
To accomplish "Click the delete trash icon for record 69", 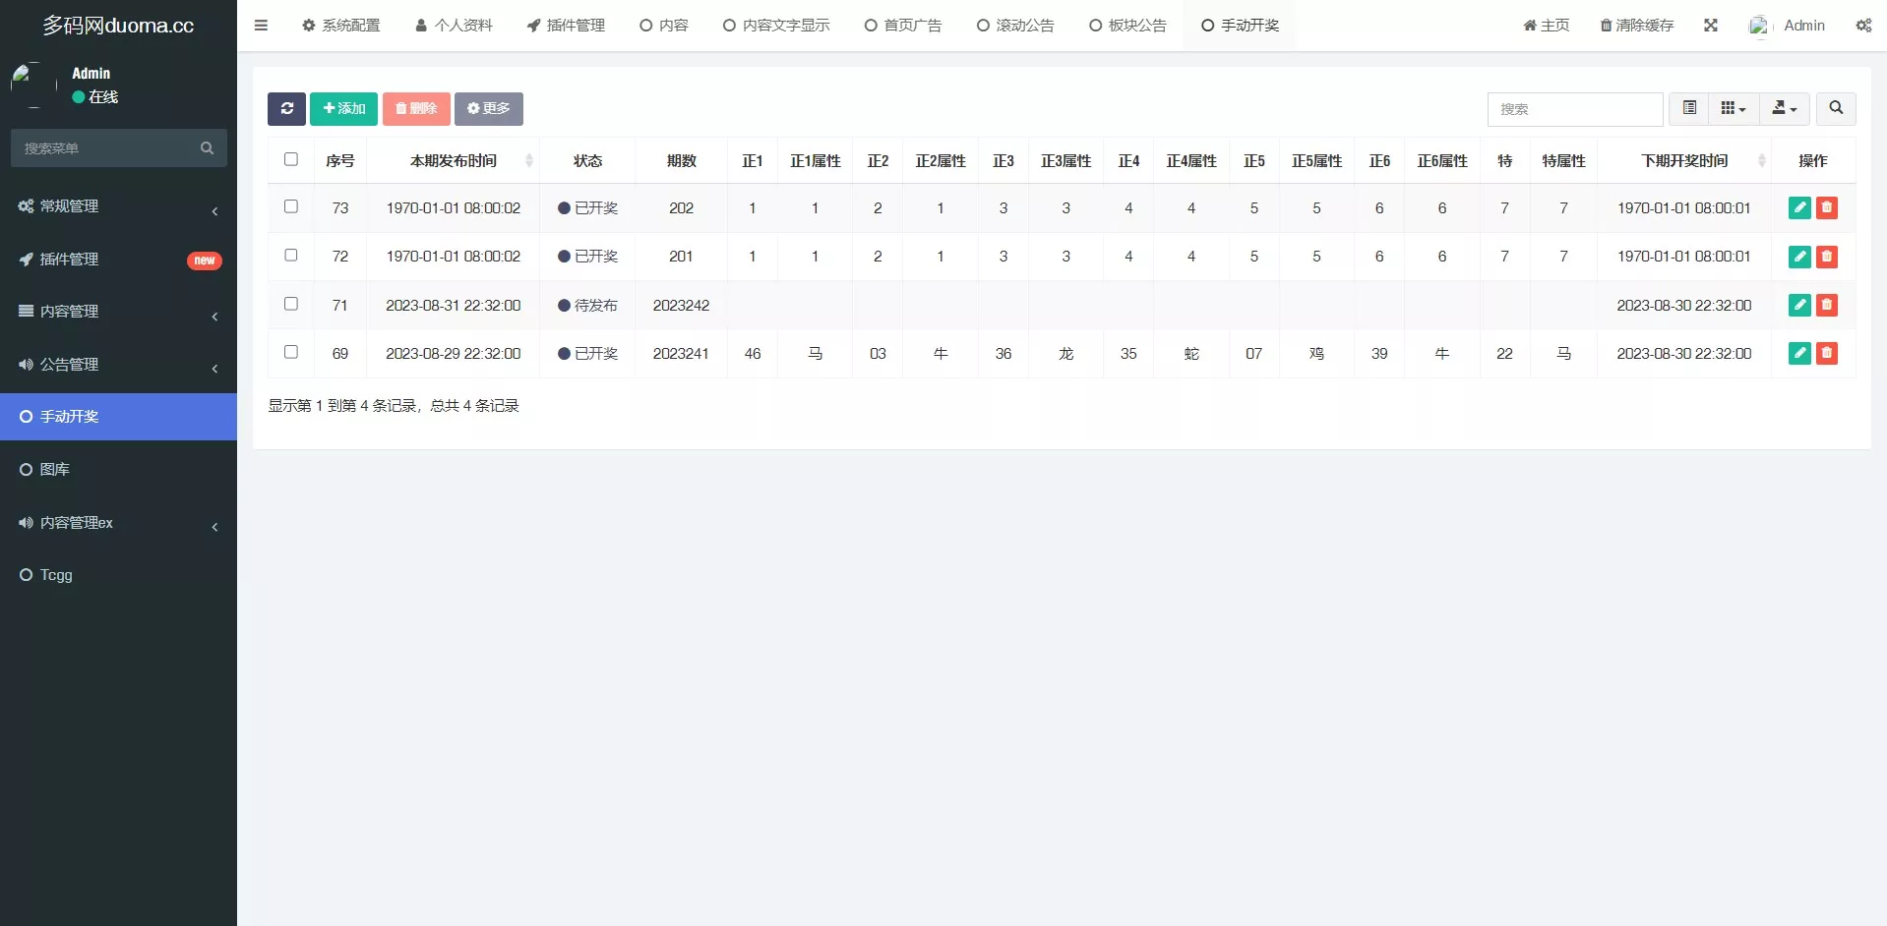I will click(x=1827, y=353).
